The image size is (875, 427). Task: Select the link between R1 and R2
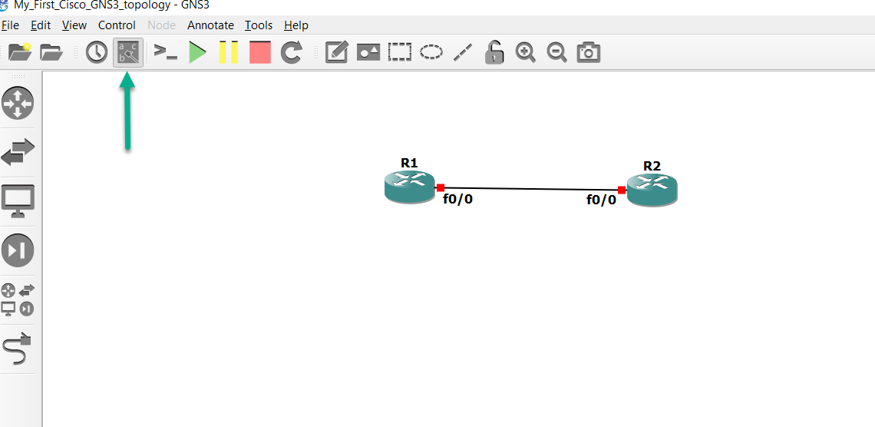[530, 189]
